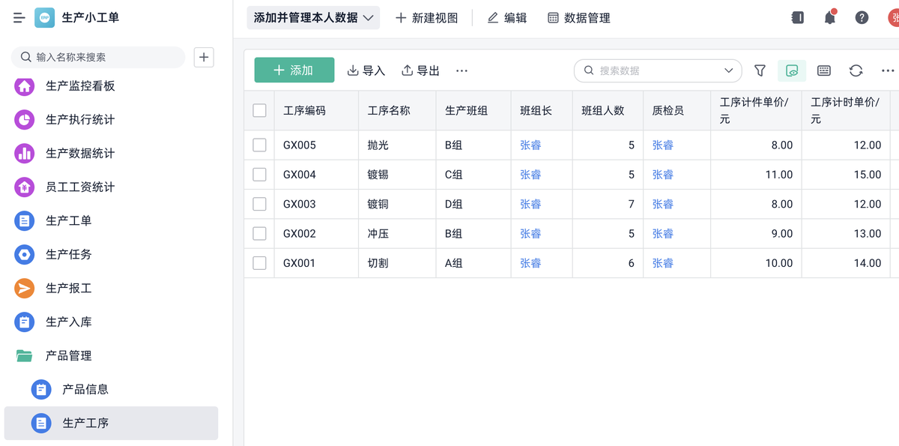Viewport: 899px width, 446px height.
Task: Open 生产监控看板 in the sidebar
Action: click(80, 86)
